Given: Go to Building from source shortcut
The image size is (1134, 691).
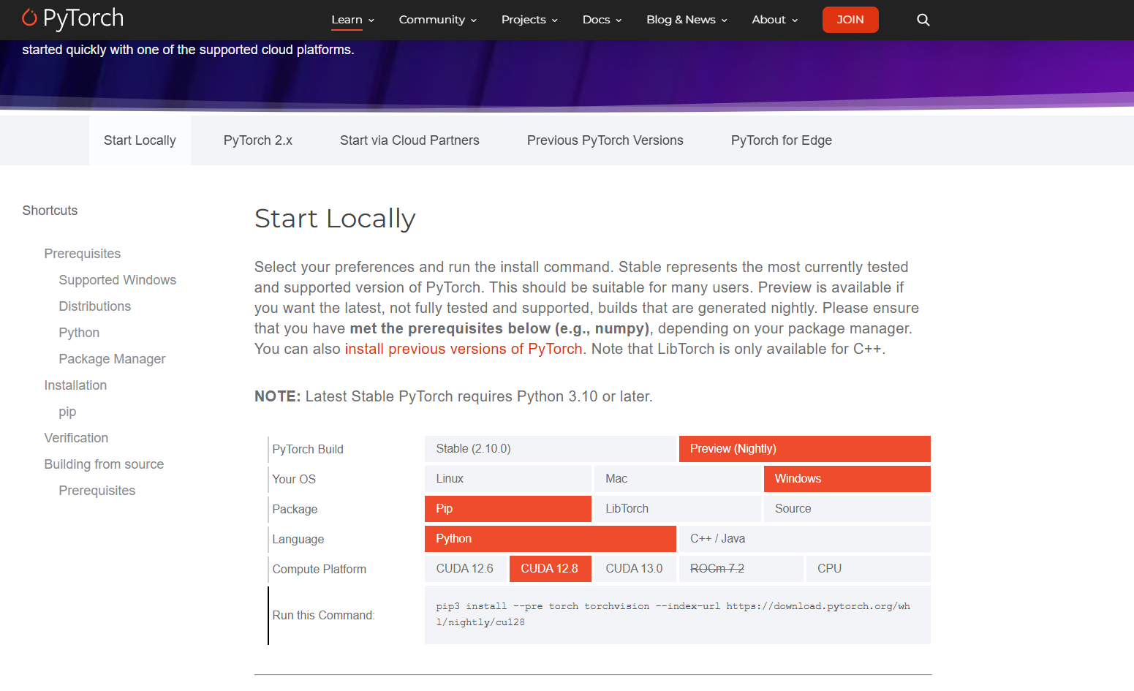Looking at the screenshot, I should [x=104, y=464].
